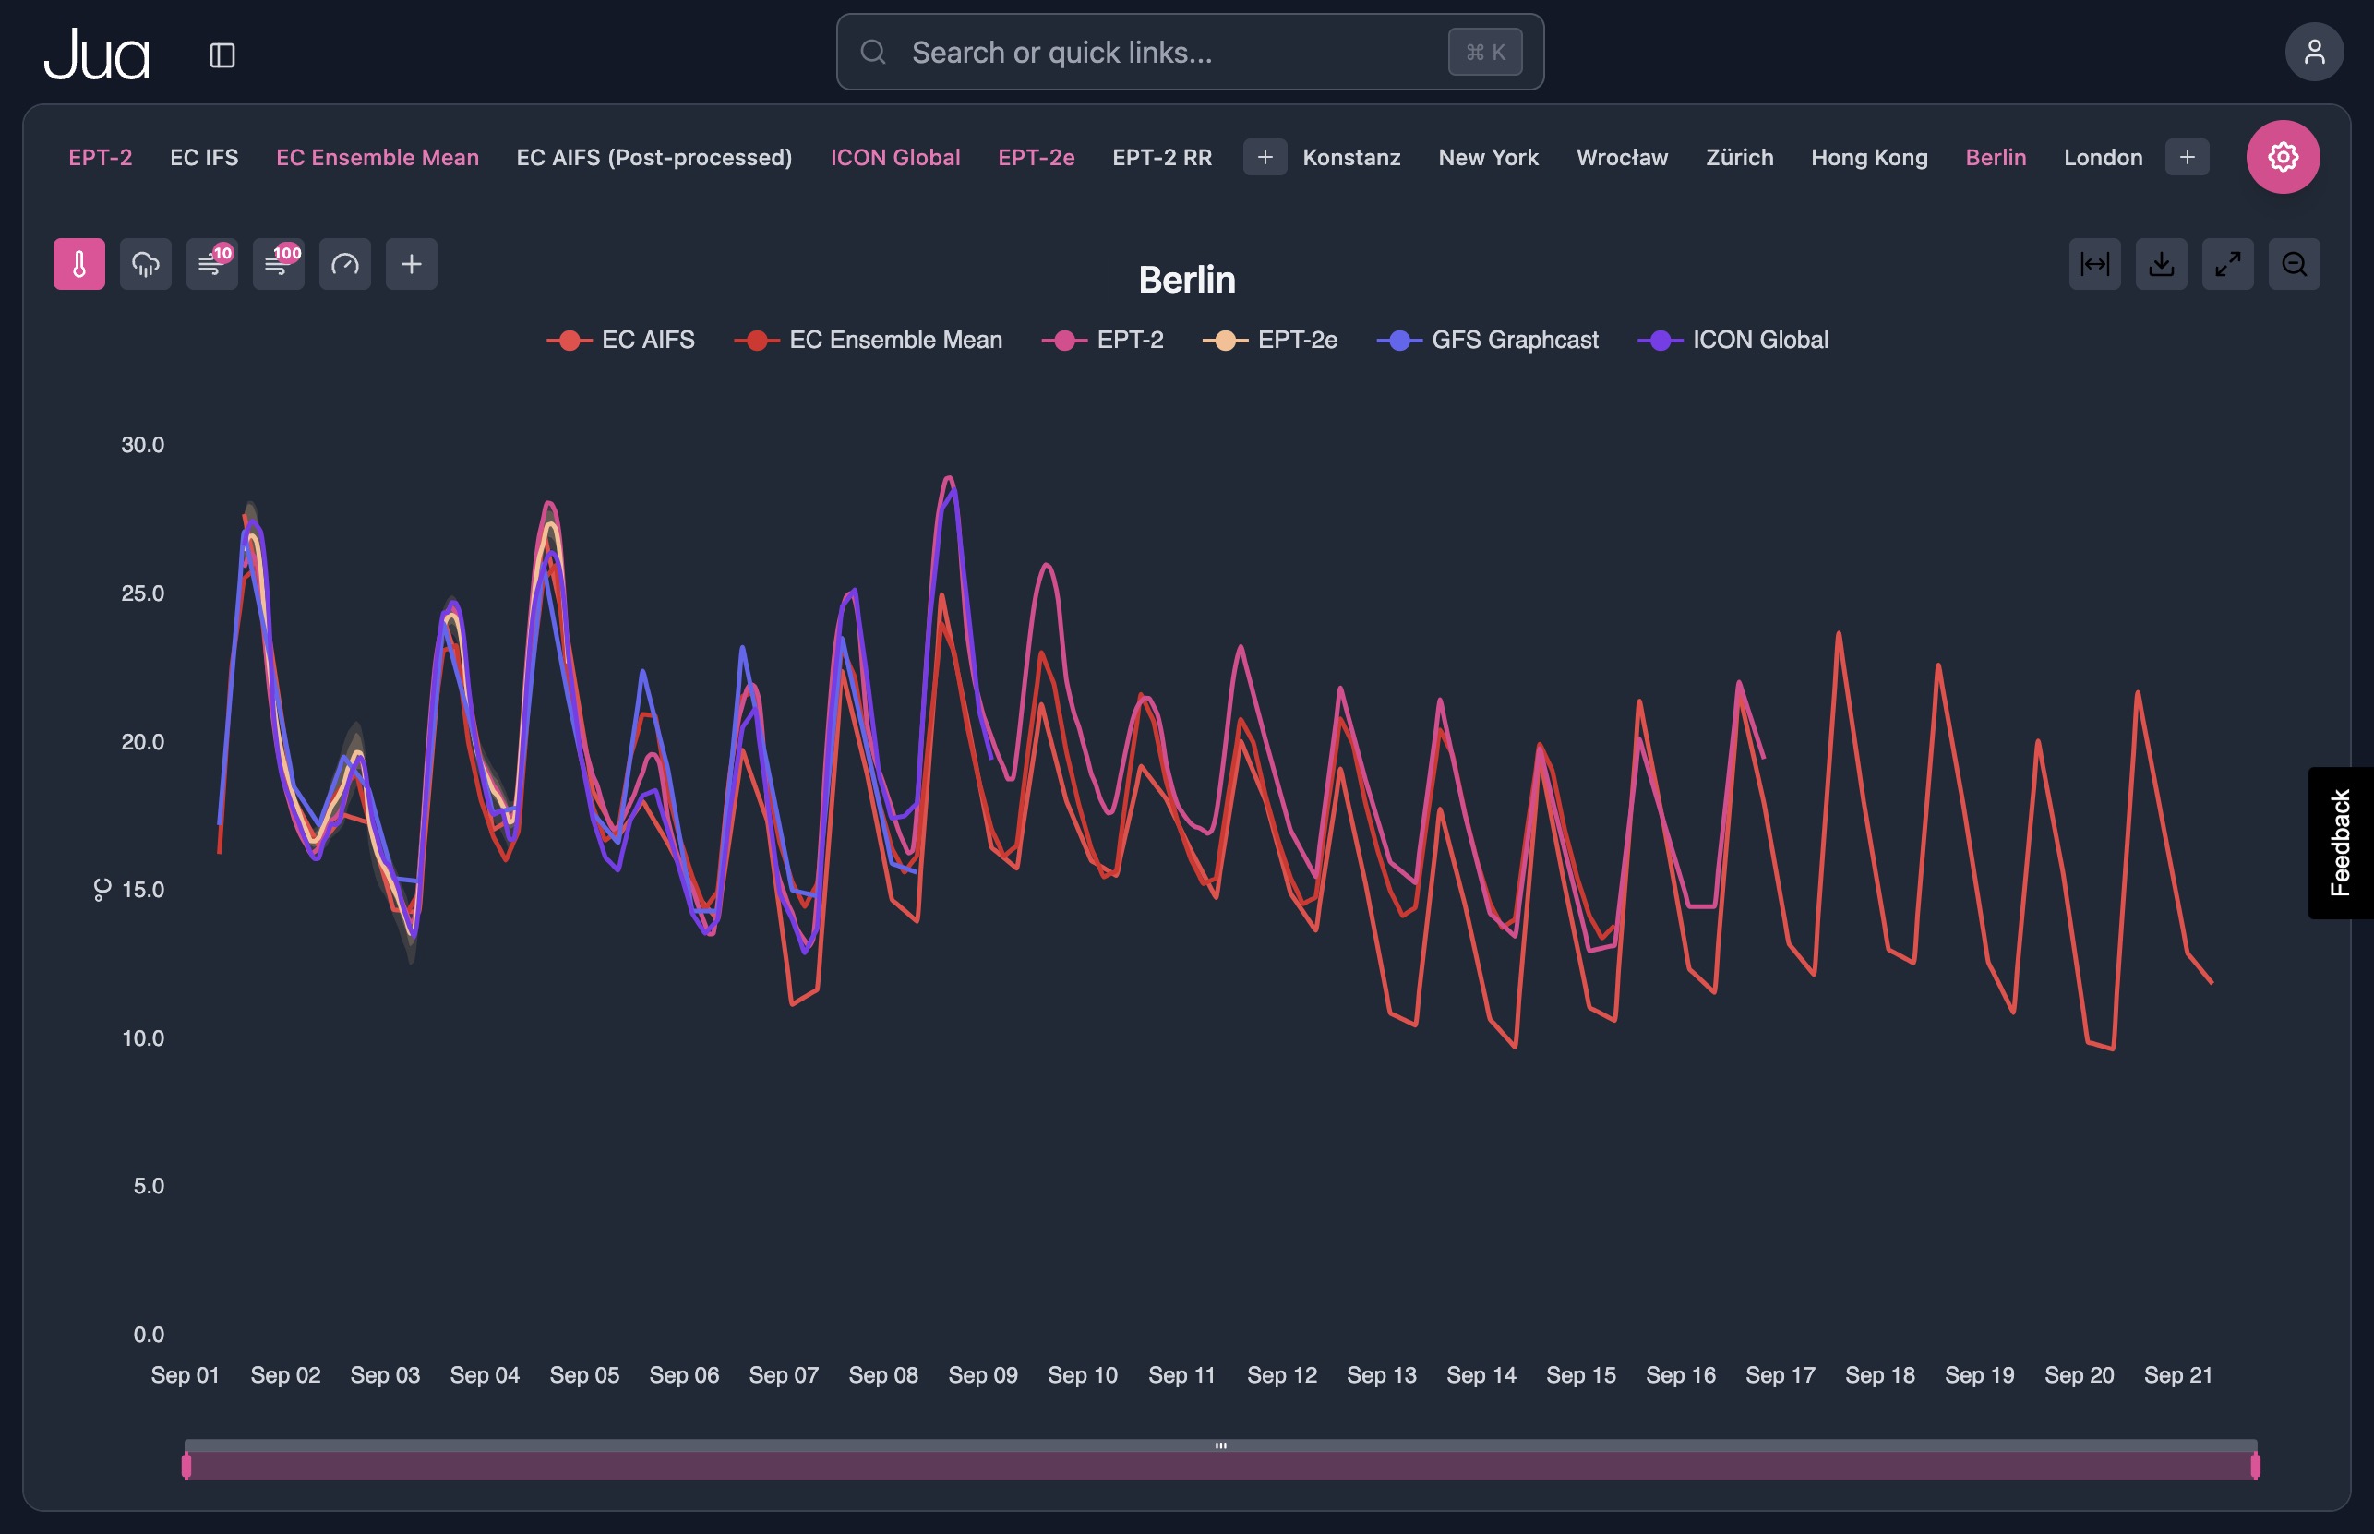
Task: Toggle the EPT-2 RR model
Action: click(x=1161, y=158)
